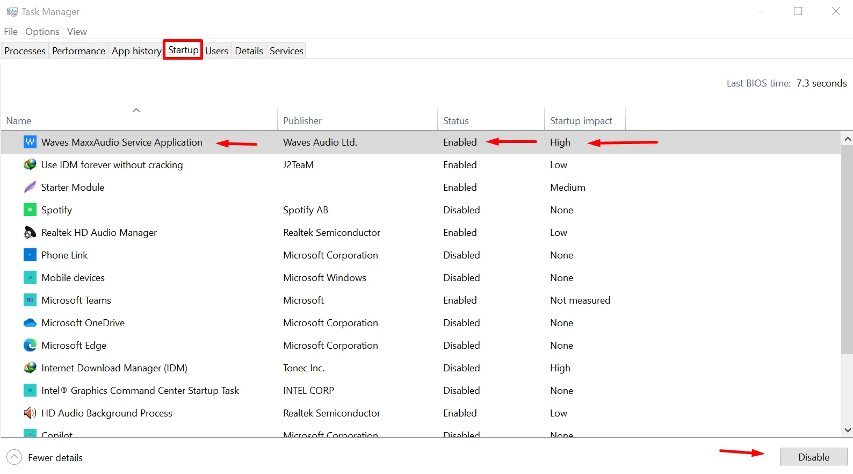Open the Options menu
Image resolution: width=853 pixels, height=474 pixels.
pyautogui.click(x=42, y=32)
